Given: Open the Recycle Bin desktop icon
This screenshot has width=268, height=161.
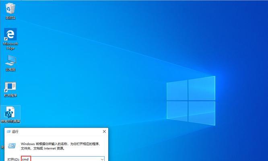Looking at the screenshot, I should click(x=10, y=8).
